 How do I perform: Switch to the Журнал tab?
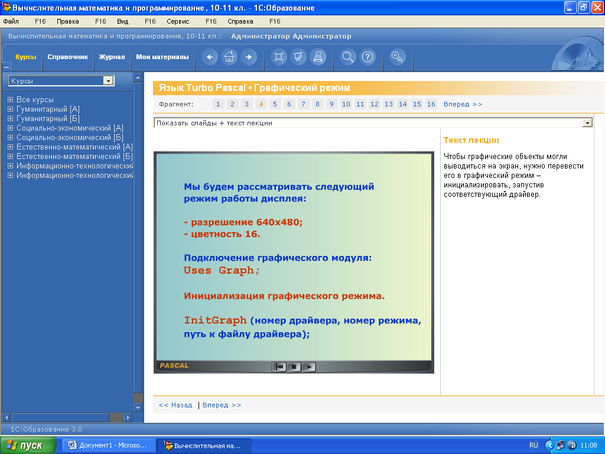pyautogui.click(x=112, y=57)
